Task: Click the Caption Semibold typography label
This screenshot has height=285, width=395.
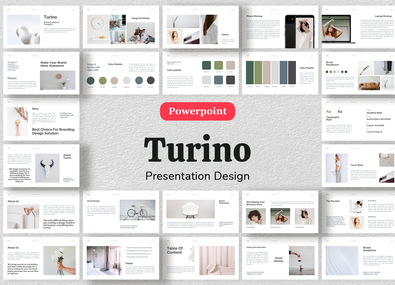Action: pos(375,125)
